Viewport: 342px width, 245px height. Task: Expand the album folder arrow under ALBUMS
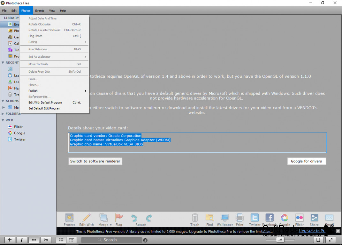point(4,107)
